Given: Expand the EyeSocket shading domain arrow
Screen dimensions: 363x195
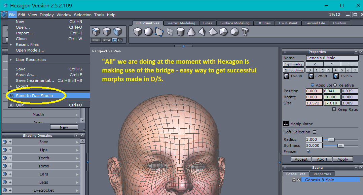Looking at the screenshot, I should 77,190.
